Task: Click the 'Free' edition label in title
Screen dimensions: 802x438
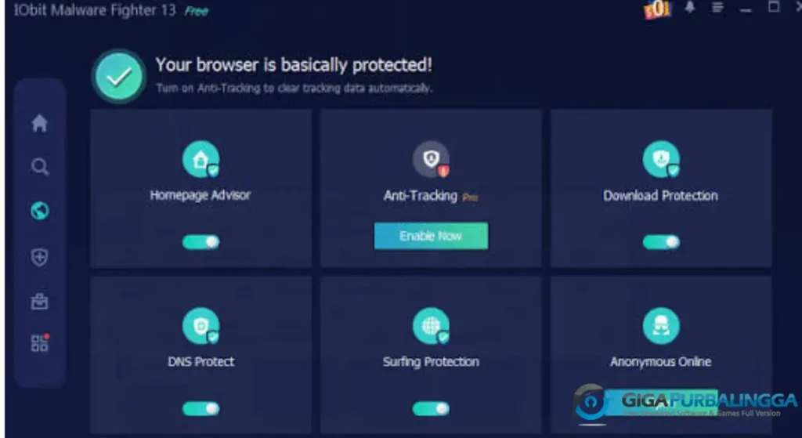Action: pos(197,11)
